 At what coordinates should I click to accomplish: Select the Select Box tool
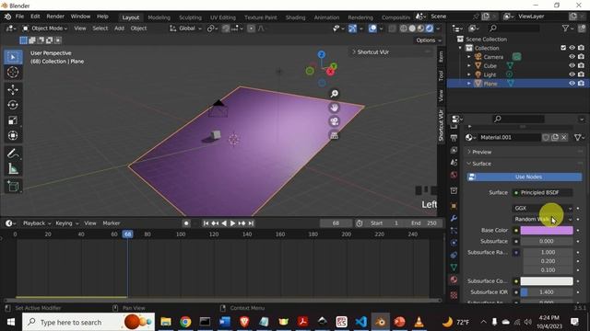click(x=13, y=57)
